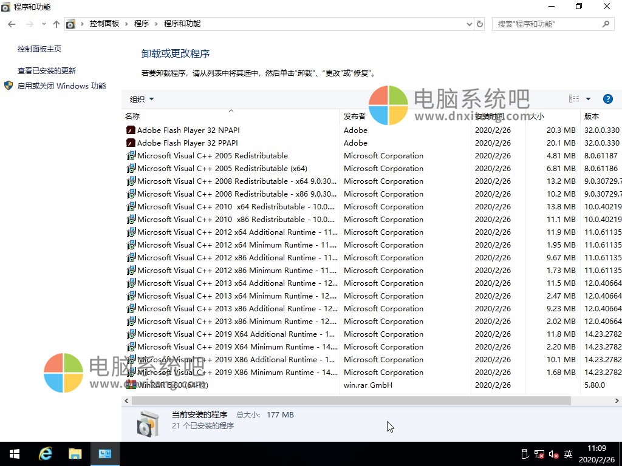Click the 英 language indicator in taskbar
622x466 pixels.
pos(569,453)
